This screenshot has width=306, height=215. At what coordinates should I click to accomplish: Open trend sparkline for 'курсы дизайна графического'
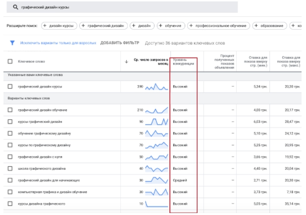[x=156, y=204]
